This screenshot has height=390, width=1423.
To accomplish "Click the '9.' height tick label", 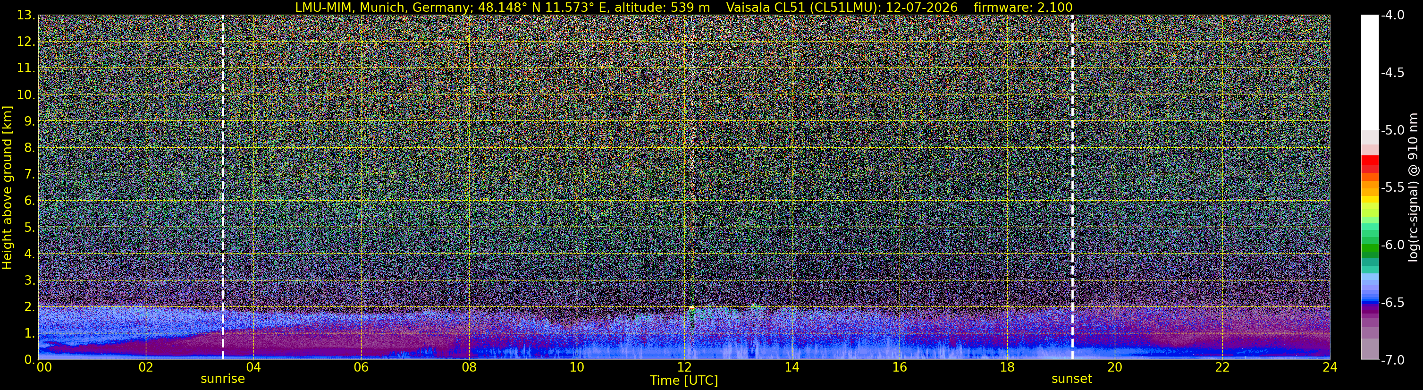I will click(29, 121).
